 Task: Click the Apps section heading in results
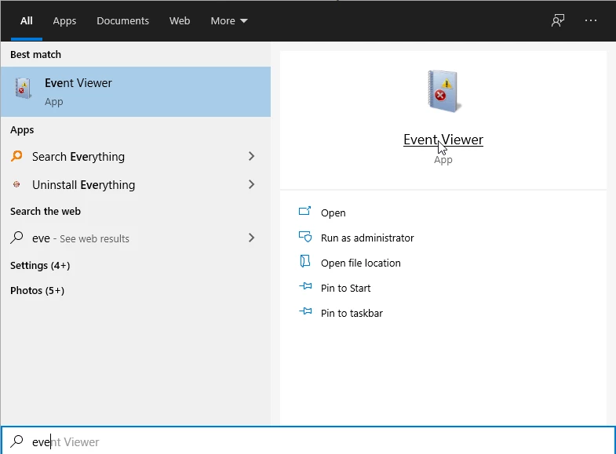pos(22,130)
